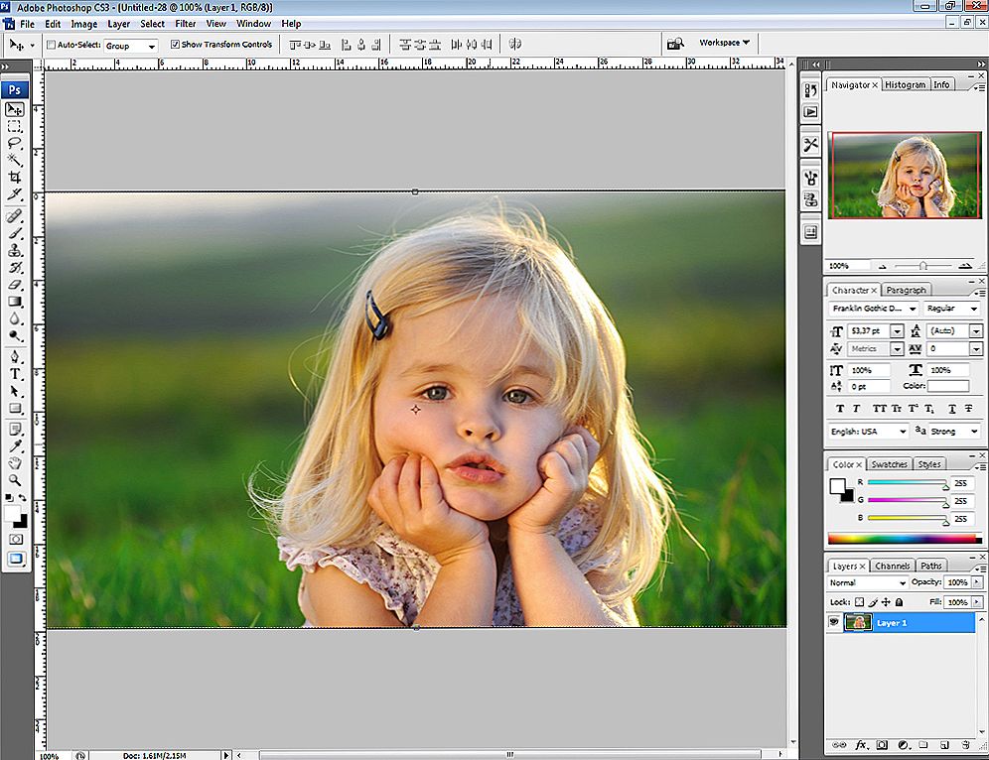Pick the Clone Stamp tool
The width and height of the screenshot is (989, 760).
pos(15,251)
